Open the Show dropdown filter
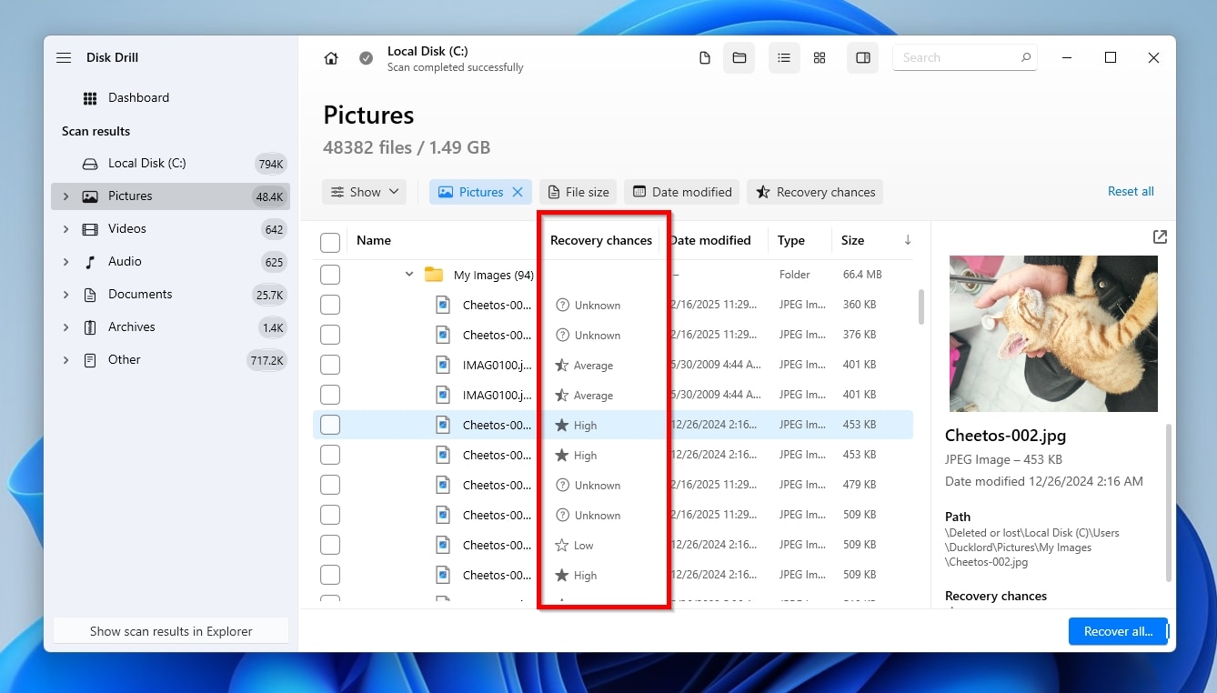The image size is (1217, 693). point(364,192)
